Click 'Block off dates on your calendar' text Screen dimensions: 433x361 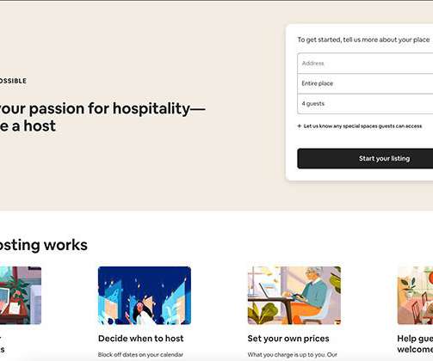tap(140, 355)
